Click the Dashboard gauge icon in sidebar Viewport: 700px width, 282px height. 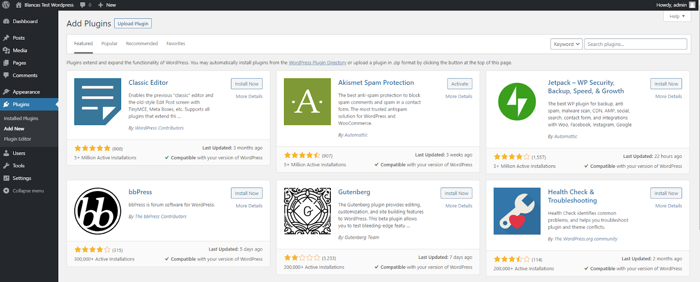click(x=6, y=21)
